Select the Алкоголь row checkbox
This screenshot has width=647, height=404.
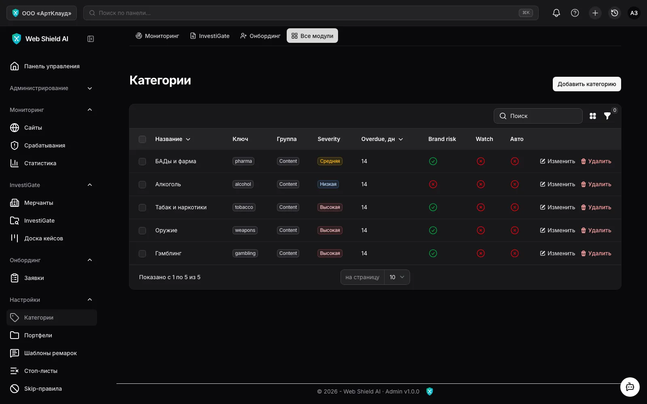142,185
